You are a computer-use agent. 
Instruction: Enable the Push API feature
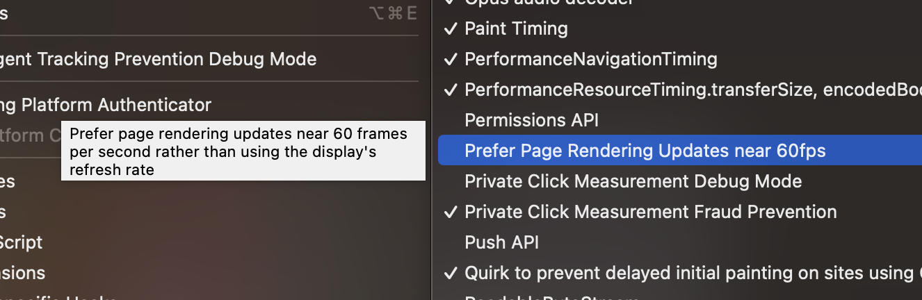pyautogui.click(x=501, y=242)
